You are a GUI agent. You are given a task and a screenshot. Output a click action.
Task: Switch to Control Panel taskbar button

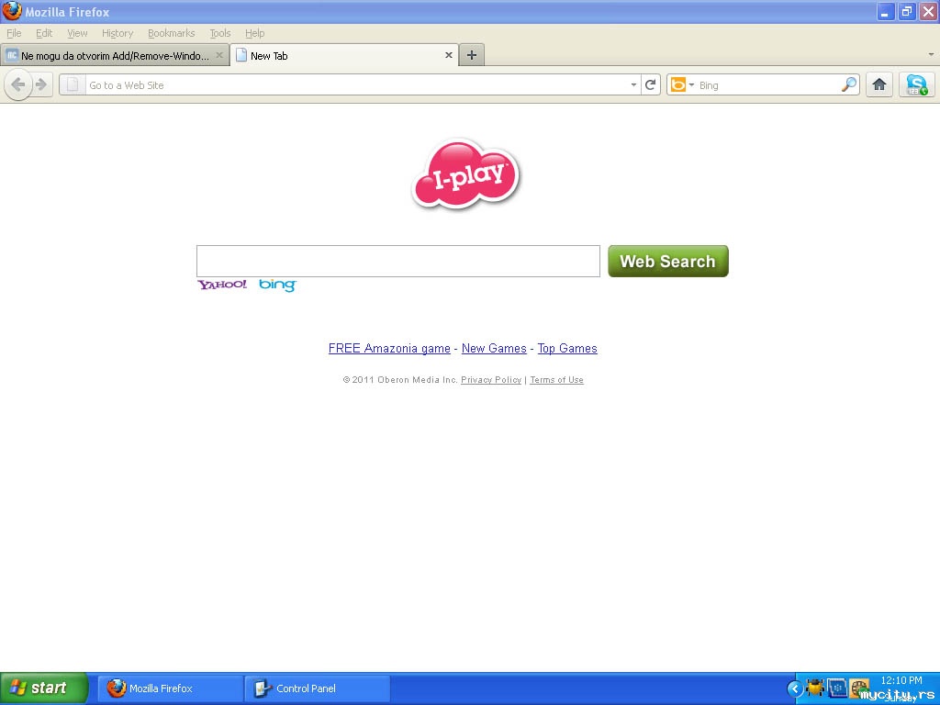(318, 688)
